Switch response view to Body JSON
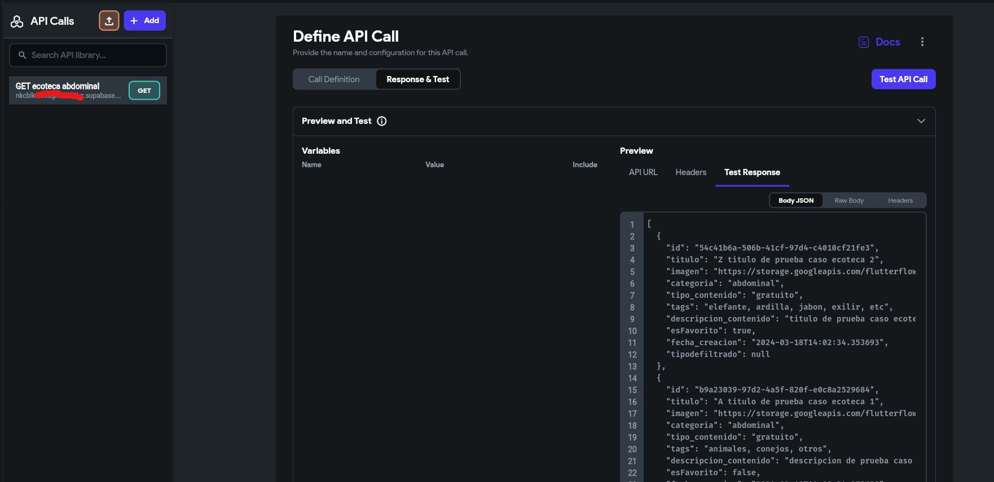The width and height of the screenshot is (994, 482). (795, 200)
